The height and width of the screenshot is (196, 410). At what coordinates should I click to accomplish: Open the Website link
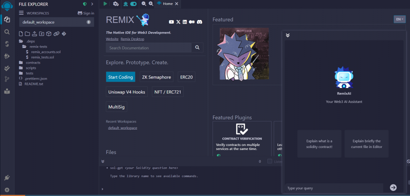click(112, 39)
